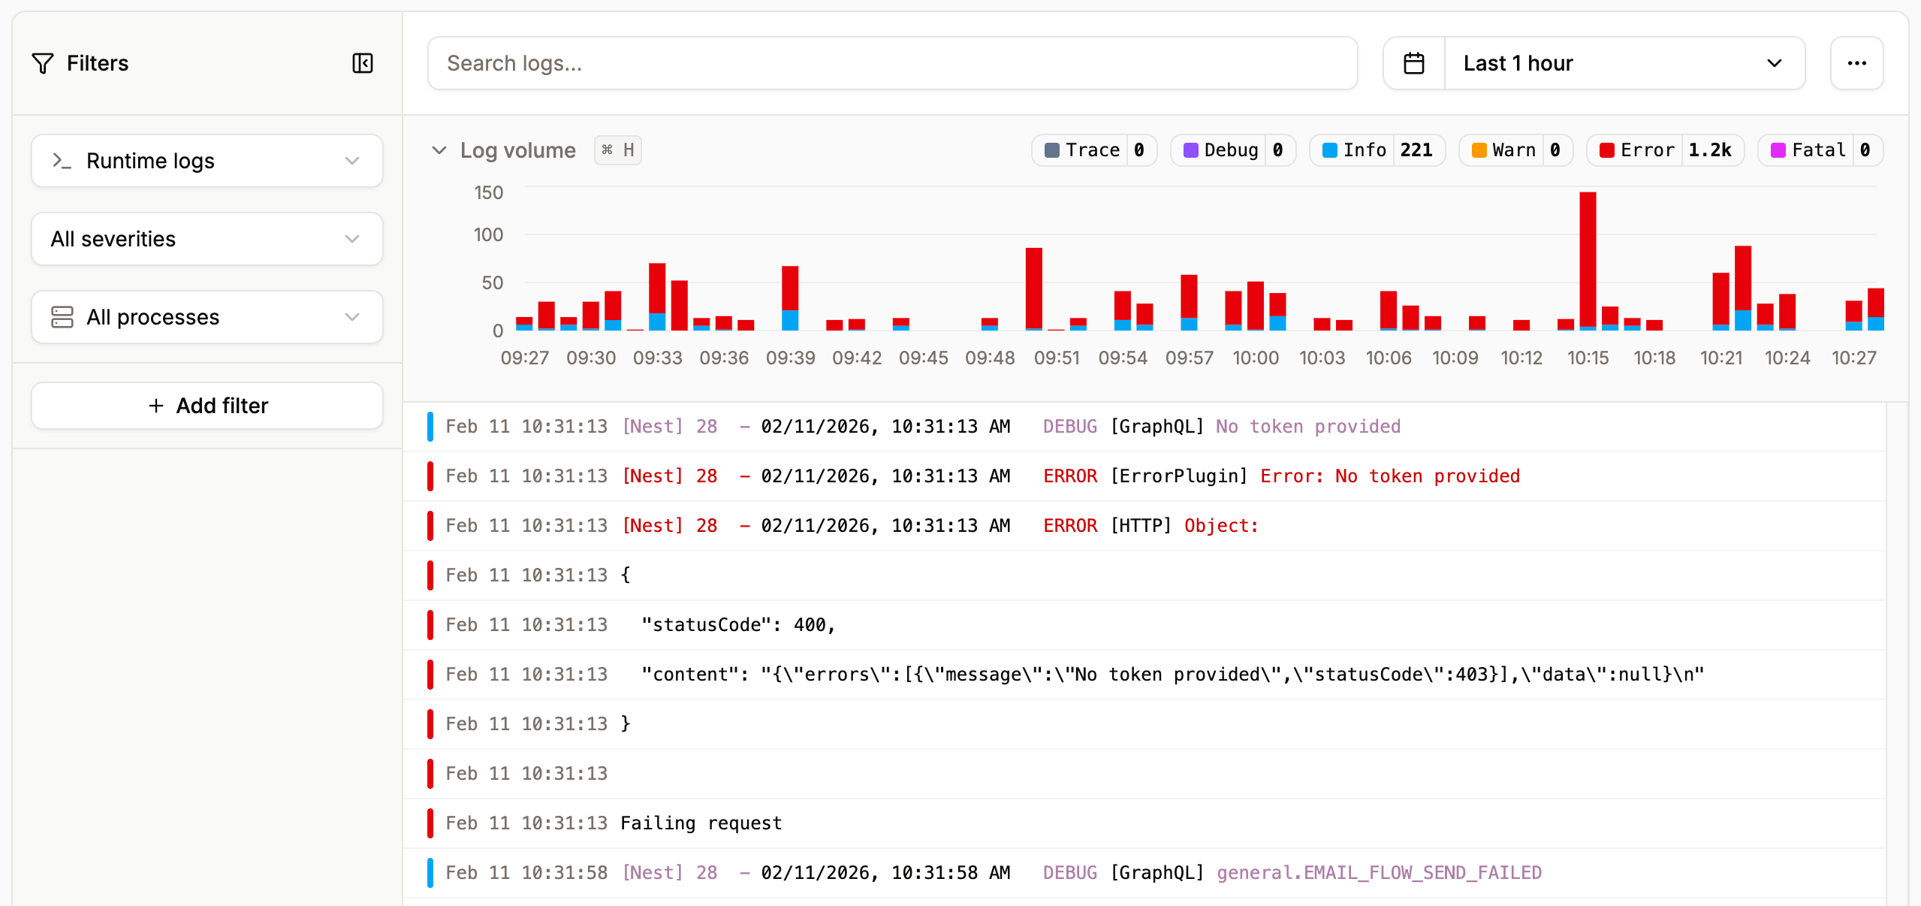Select the red severity marker on ErrorPlugin log
Screen dimensions: 1921x906
430,476
